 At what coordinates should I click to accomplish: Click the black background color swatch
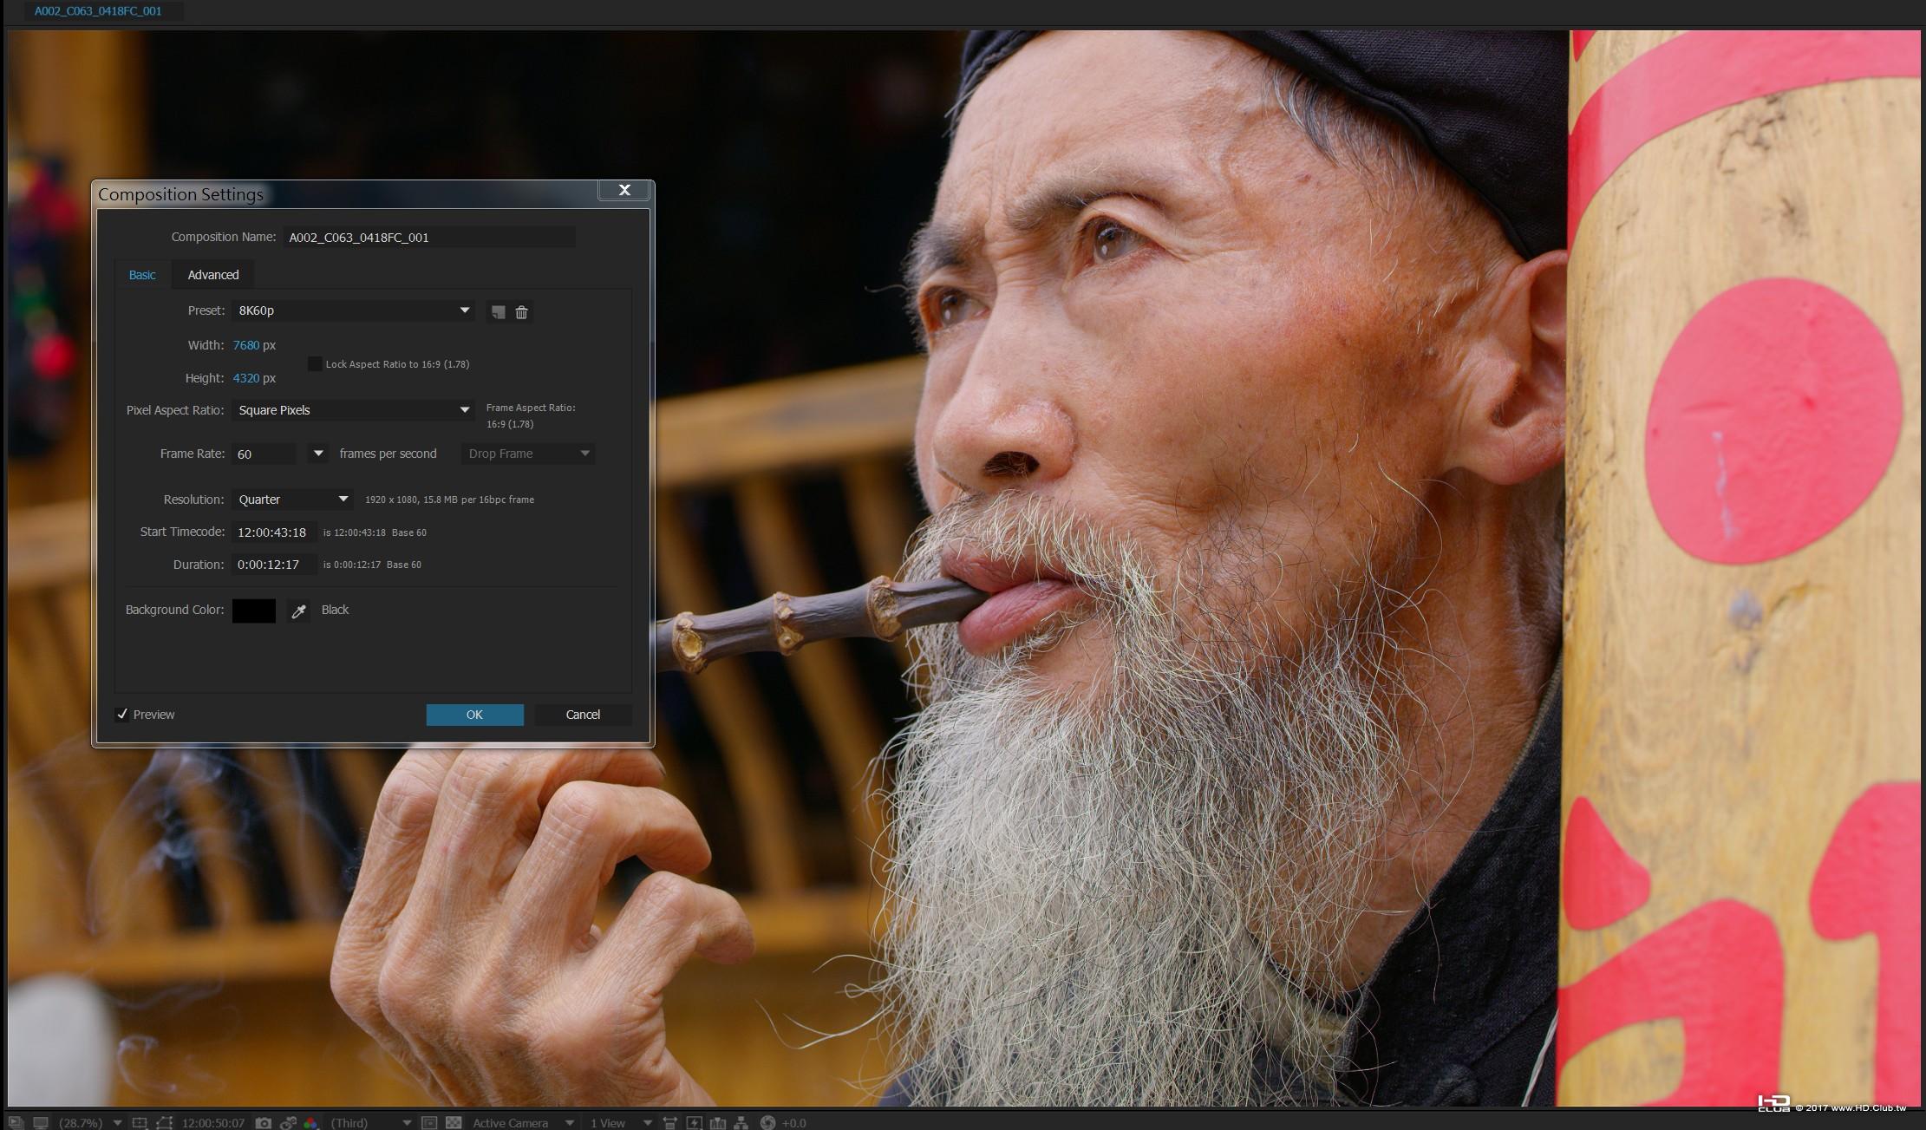[x=254, y=611]
